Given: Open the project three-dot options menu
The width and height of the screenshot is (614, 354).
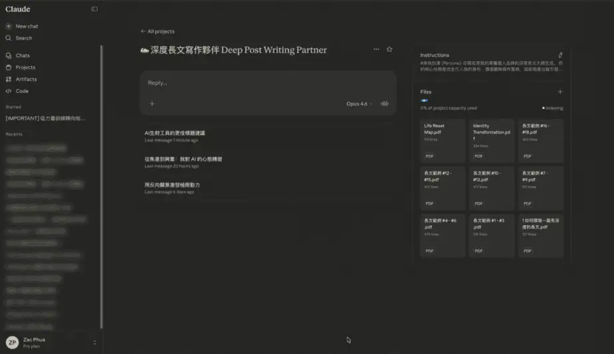Looking at the screenshot, I should point(376,50).
